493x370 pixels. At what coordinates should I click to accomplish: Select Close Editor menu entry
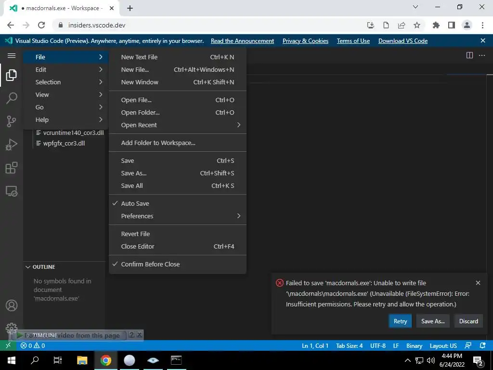click(178, 246)
